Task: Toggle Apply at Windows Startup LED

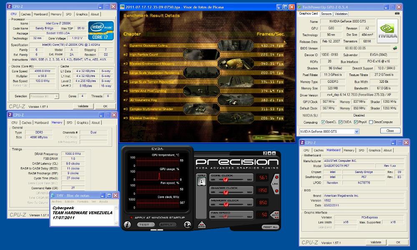Action: pyautogui.click(x=131, y=218)
